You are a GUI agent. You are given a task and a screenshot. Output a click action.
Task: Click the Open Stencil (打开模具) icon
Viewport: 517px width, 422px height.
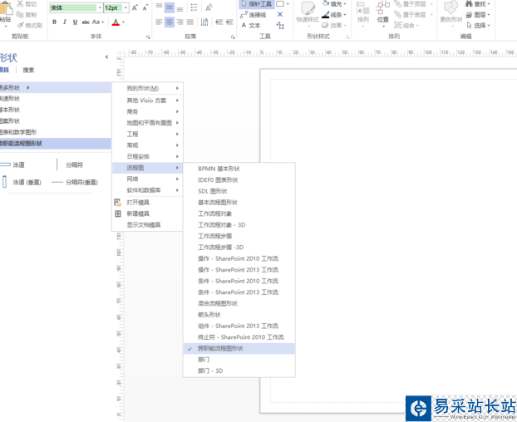tap(118, 202)
